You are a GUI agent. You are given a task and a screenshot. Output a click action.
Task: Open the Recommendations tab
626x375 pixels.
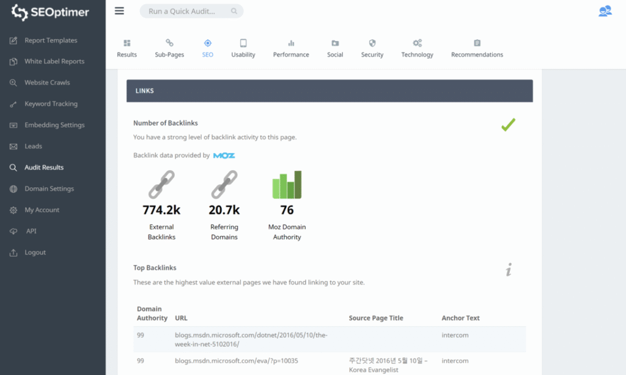click(477, 43)
